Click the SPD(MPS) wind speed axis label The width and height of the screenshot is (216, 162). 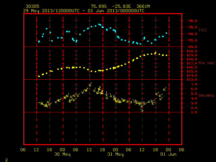coord(206,96)
